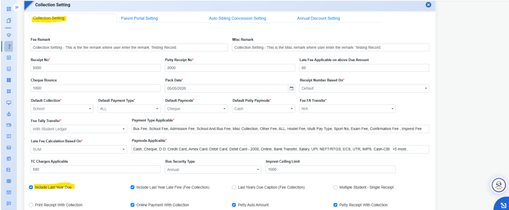Image resolution: width=509 pixels, height=210 pixels.
Task: Close the Collection Setting panel
Action: pyautogui.click(x=428, y=5)
